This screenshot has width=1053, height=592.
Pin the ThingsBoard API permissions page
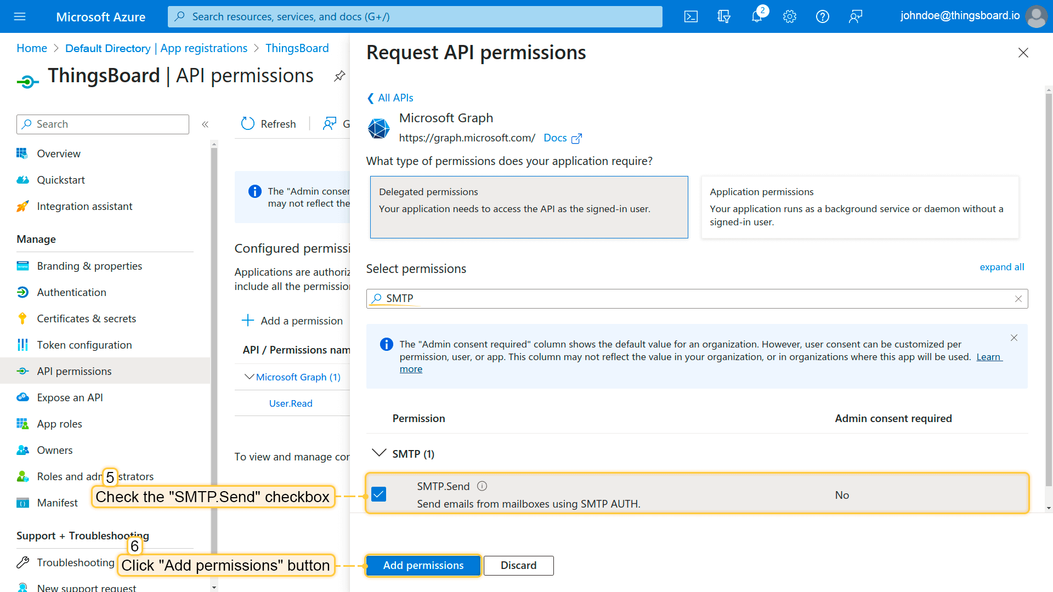click(x=339, y=76)
